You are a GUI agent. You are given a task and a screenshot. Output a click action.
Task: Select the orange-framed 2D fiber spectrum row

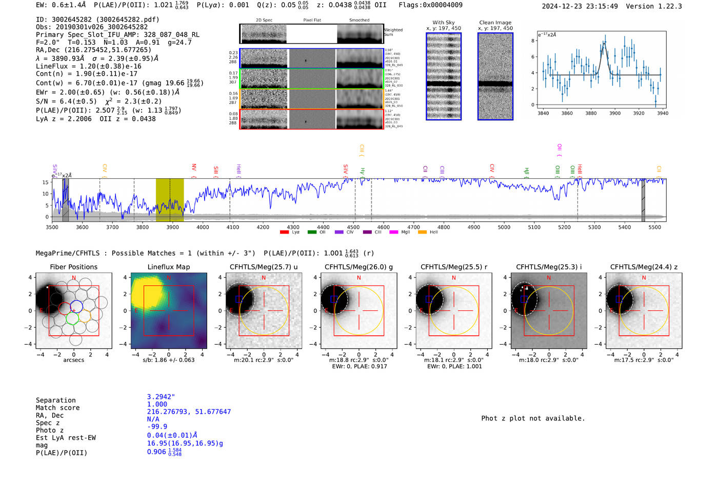[x=311, y=99]
